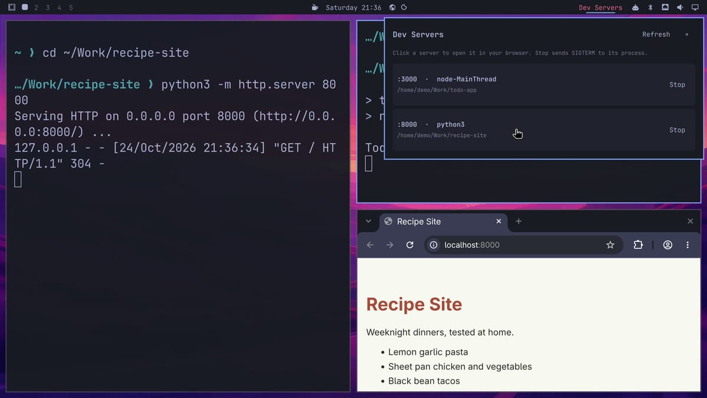View site information for localhost:8000

434,245
